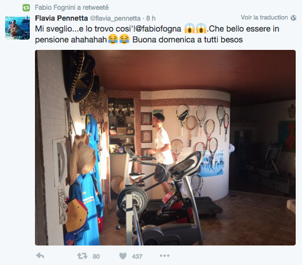Click the Flavia Pennetta display name

click(x=61, y=18)
